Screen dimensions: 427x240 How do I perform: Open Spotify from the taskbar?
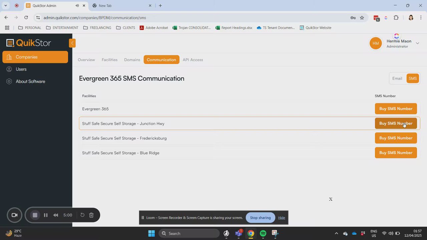(x=263, y=233)
